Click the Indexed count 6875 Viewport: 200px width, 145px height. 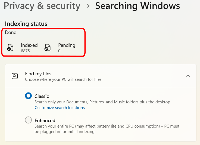coord(25,51)
